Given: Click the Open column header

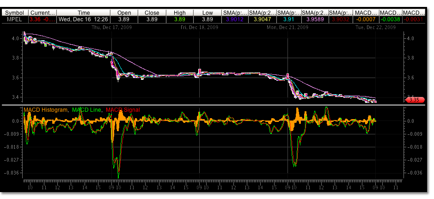Looking at the screenshot, I should point(125,13).
